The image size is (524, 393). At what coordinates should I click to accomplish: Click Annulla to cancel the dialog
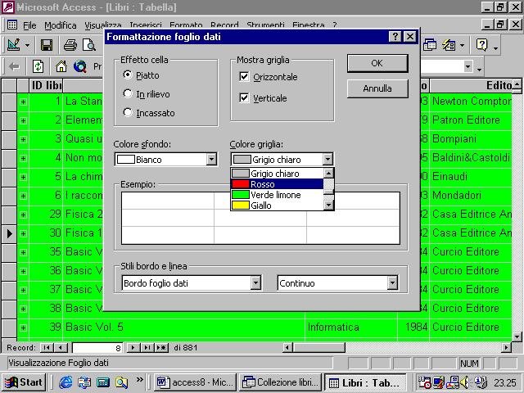pos(377,88)
